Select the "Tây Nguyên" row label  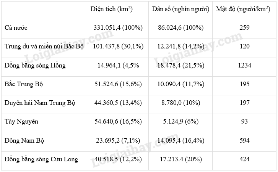tap(22, 122)
